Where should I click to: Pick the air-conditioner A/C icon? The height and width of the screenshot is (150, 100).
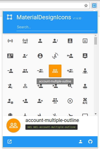(85, 101)
